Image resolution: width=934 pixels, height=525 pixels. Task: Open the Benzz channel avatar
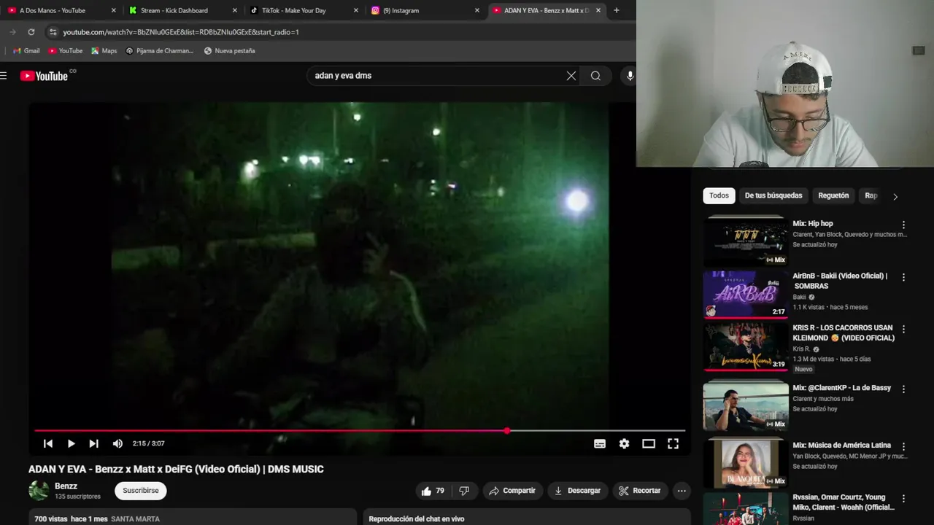coord(39,491)
